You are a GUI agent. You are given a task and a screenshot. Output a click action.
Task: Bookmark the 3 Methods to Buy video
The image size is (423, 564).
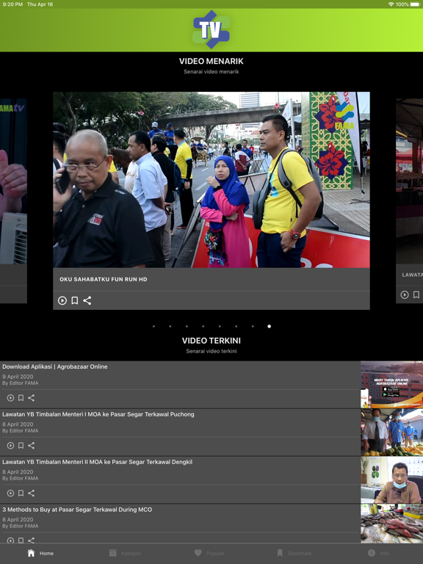[21, 540]
